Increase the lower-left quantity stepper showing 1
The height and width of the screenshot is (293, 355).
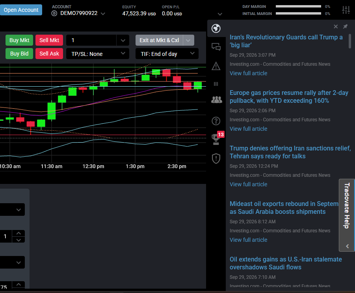click(x=19, y=233)
